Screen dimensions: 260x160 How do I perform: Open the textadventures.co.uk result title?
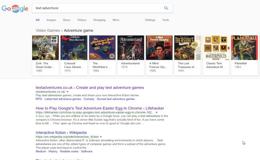point(90,88)
